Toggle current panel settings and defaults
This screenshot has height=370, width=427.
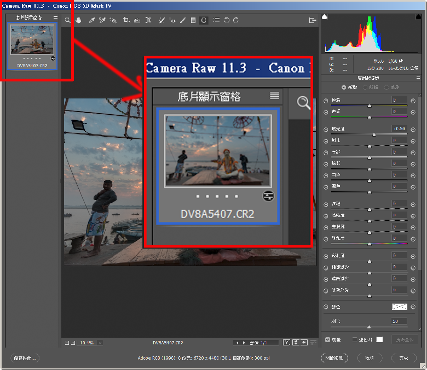pos(314,343)
